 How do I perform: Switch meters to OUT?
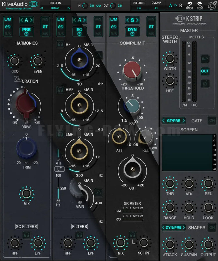(205, 71)
